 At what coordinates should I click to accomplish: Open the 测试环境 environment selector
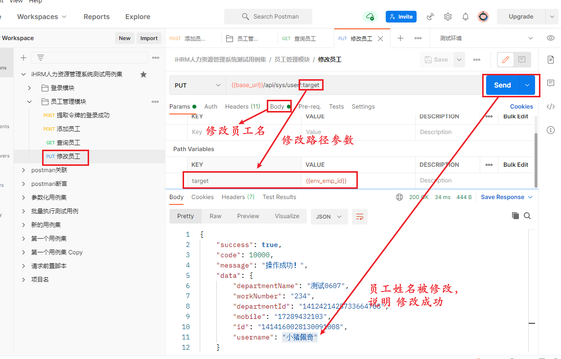[x=486, y=38]
